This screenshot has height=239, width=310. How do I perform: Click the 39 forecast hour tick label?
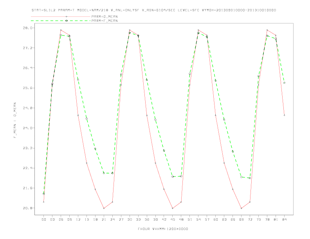[x=155, y=219]
